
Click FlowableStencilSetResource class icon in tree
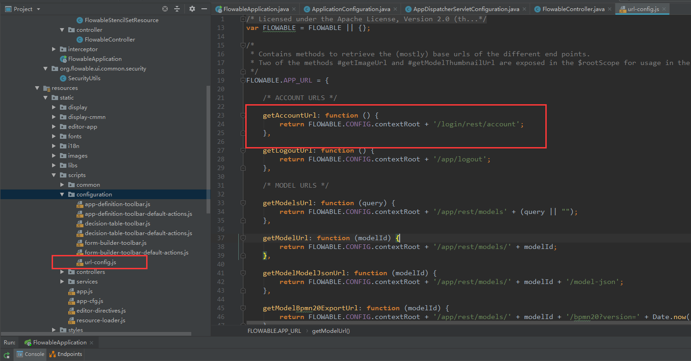(x=80, y=20)
